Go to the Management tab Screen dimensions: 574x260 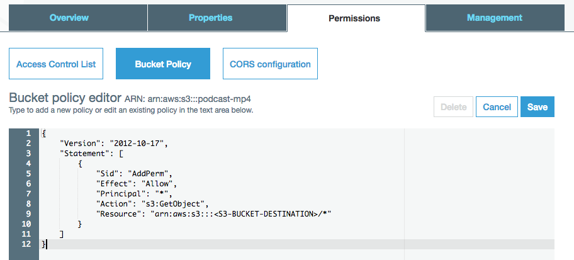494,18
